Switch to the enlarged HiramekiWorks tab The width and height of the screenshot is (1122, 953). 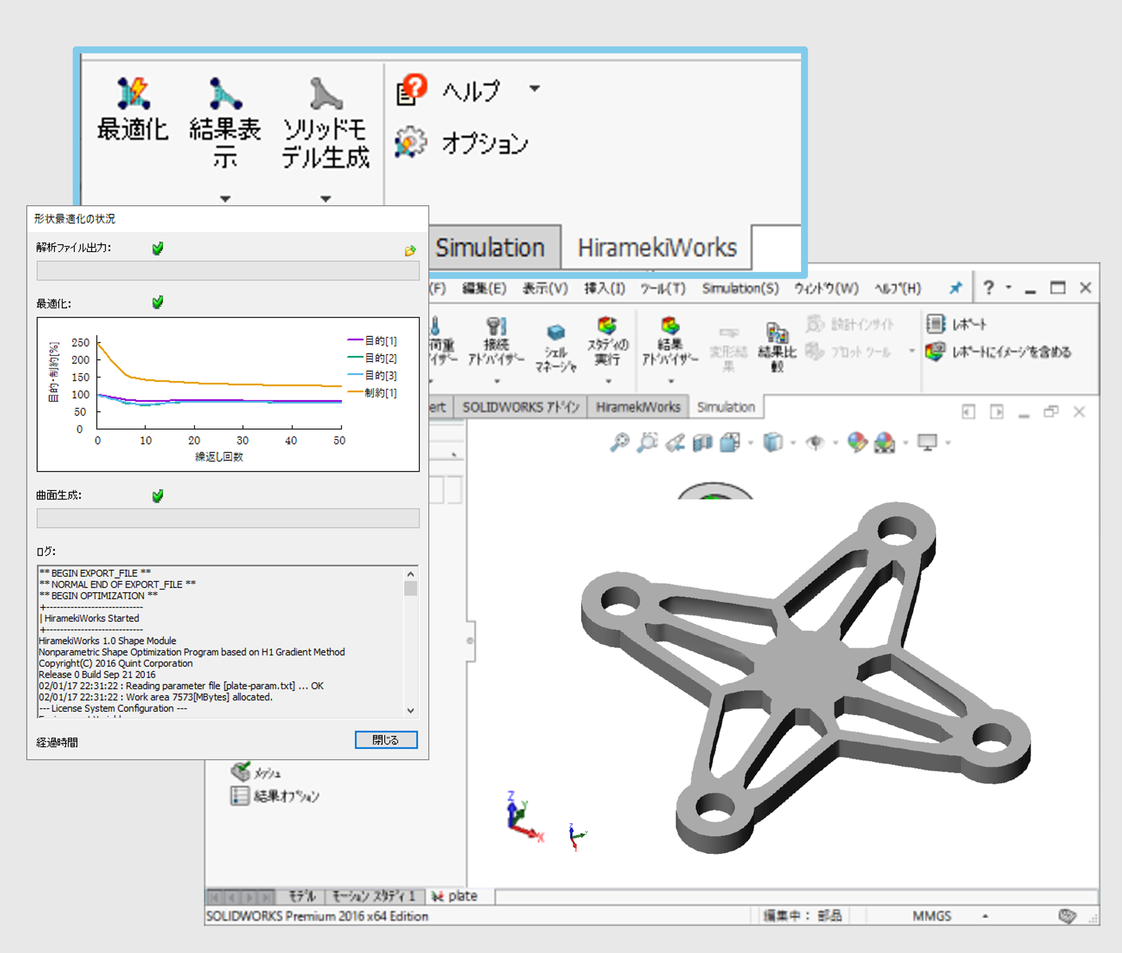tap(656, 248)
